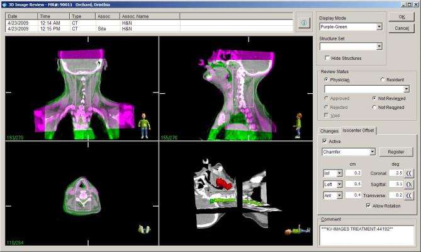Click the patient figure in coronal view

tap(144, 125)
